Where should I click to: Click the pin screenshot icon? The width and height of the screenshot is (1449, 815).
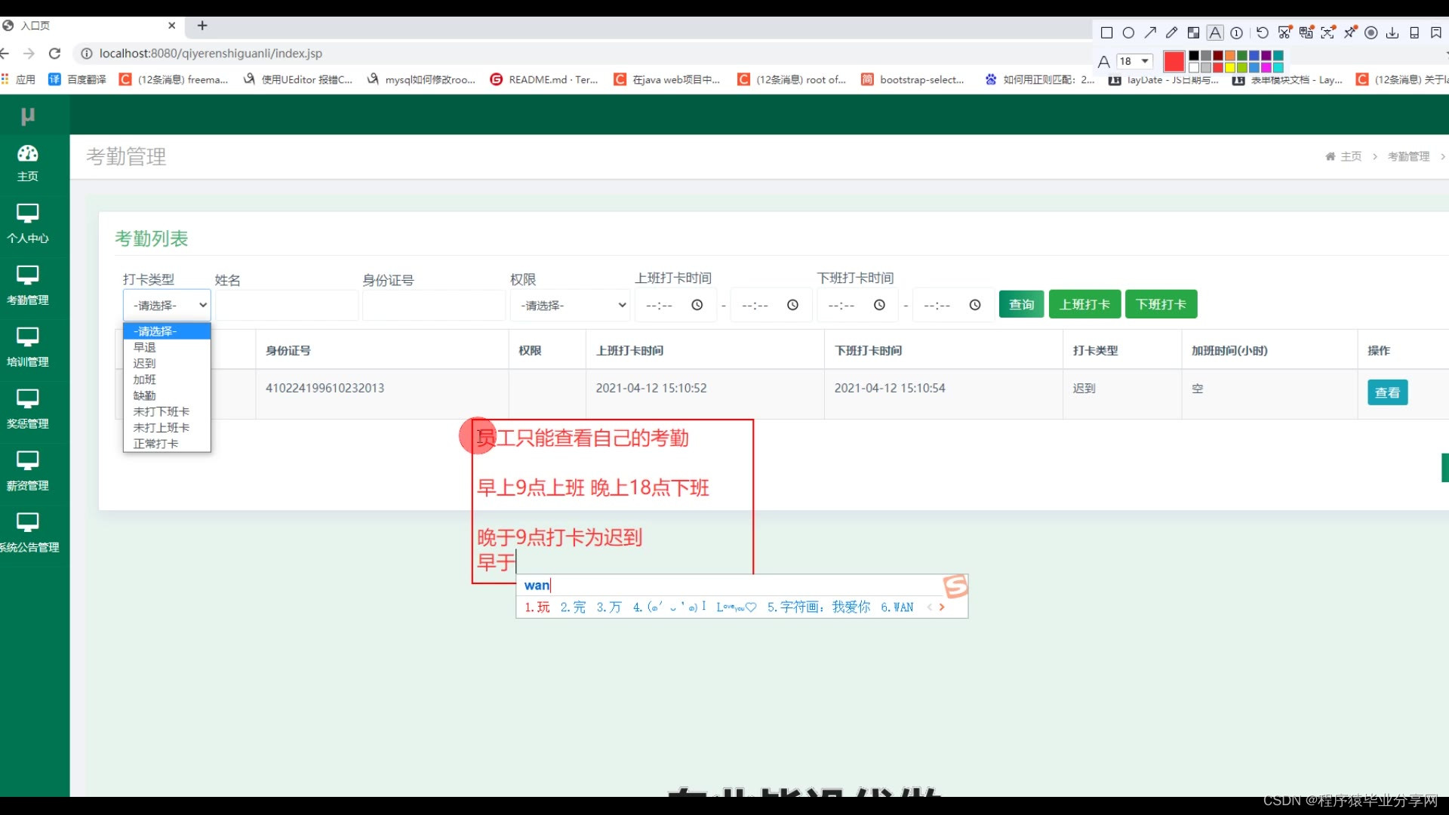(1349, 32)
